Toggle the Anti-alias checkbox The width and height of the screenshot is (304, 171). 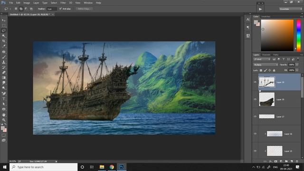coord(60,9)
